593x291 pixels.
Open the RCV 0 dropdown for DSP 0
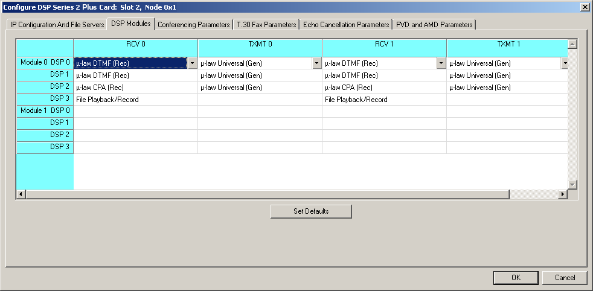(x=192, y=63)
